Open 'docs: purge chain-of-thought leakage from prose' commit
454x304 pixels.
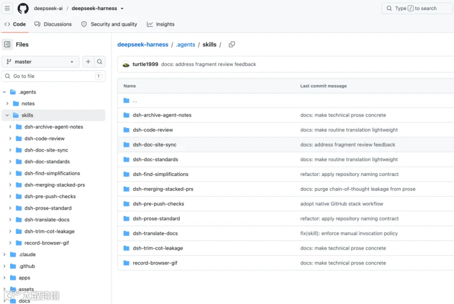pos(358,189)
